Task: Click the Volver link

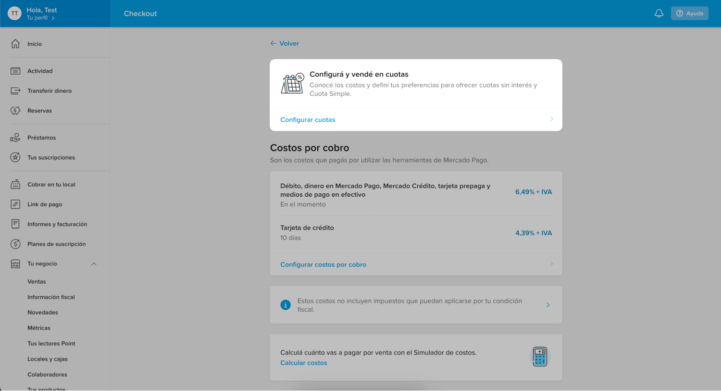Action: (x=289, y=43)
